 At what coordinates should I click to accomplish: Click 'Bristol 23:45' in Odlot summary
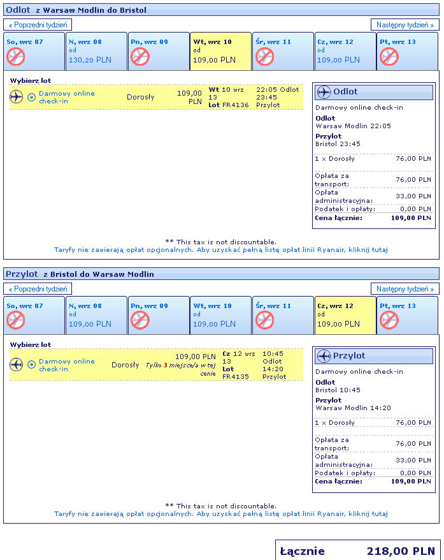click(x=338, y=144)
